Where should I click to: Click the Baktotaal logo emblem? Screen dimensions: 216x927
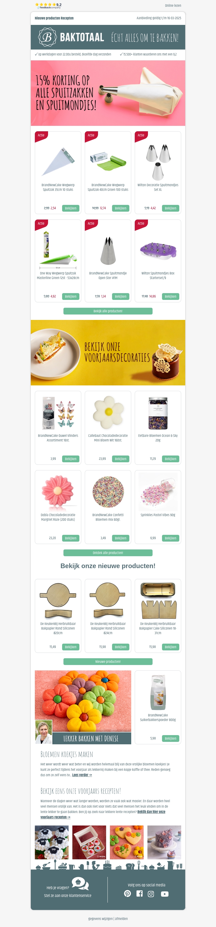[47, 37]
